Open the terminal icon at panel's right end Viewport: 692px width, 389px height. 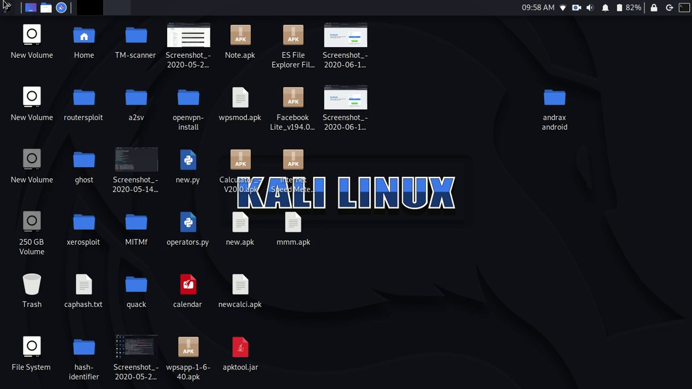point(684,8)
